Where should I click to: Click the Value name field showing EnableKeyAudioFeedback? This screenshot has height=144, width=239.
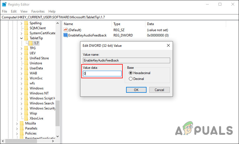(x=126, y=60)
